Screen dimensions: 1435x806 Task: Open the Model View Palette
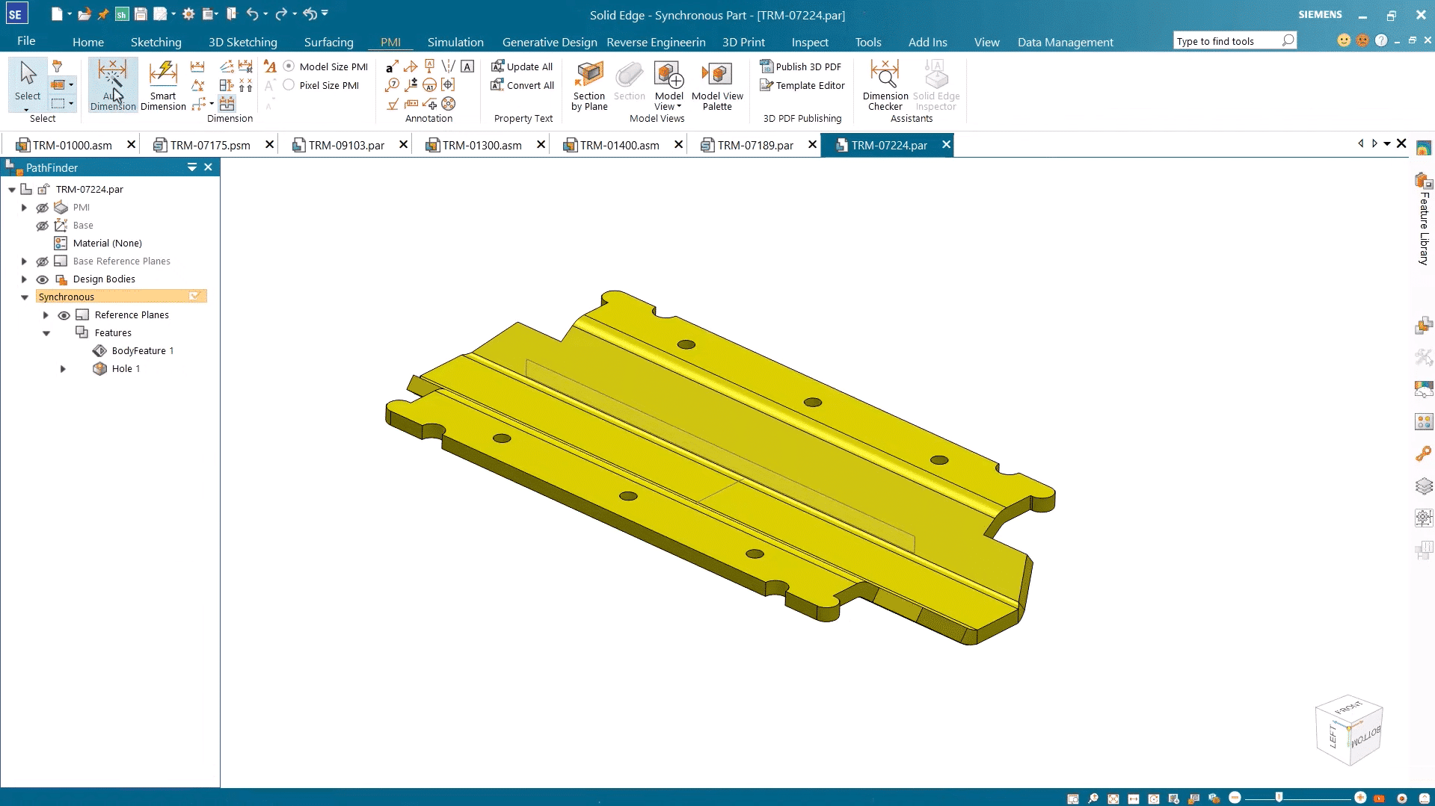717,85
